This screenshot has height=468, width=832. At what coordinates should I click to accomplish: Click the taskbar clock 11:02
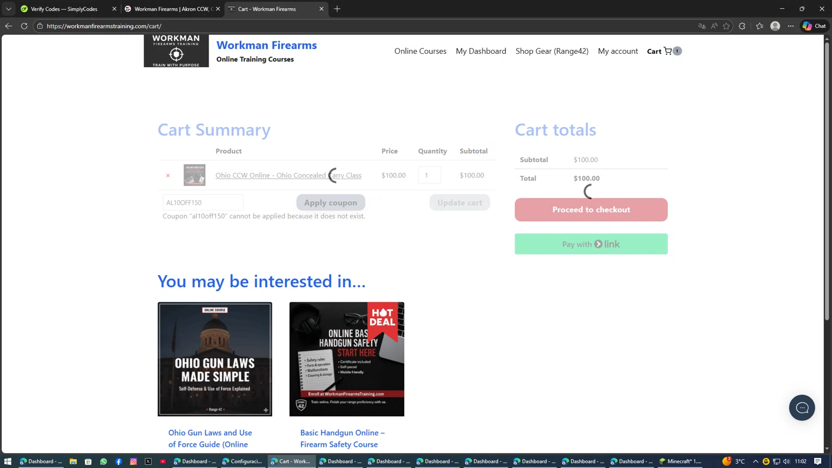click(x=800, y=461)
